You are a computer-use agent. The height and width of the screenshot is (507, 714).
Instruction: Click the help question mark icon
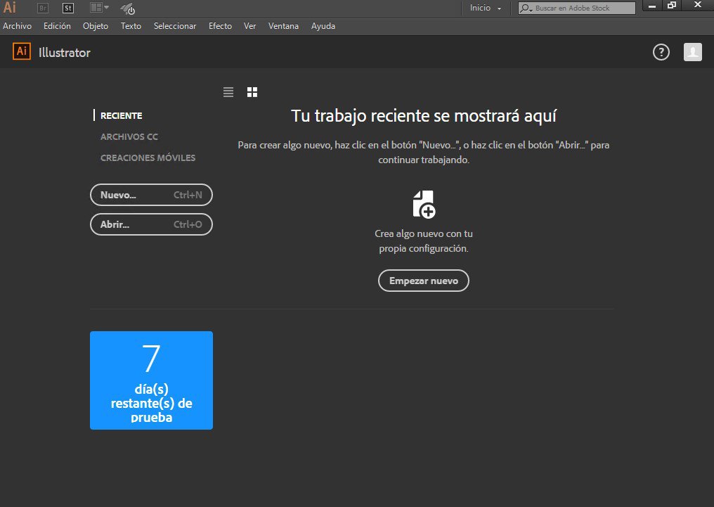coord(661,52)
